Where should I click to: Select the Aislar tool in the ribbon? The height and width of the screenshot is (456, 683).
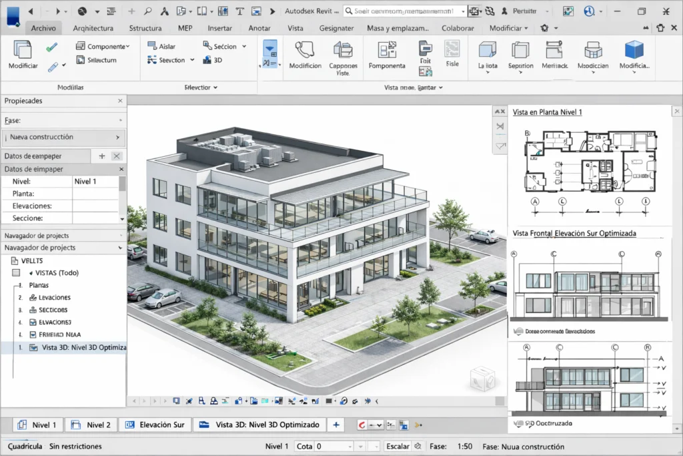[x=163, y=45]
